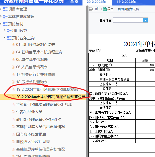Click document icon beside 非税收入征收计划表
Image resolution: width=155 pixels, height=157 pixels.
click(13, 142)
